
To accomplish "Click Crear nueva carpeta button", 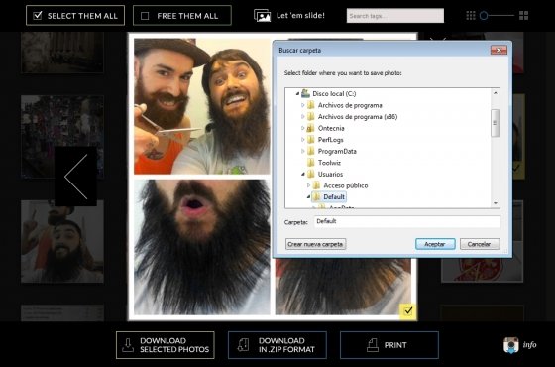I will (315, 244).
